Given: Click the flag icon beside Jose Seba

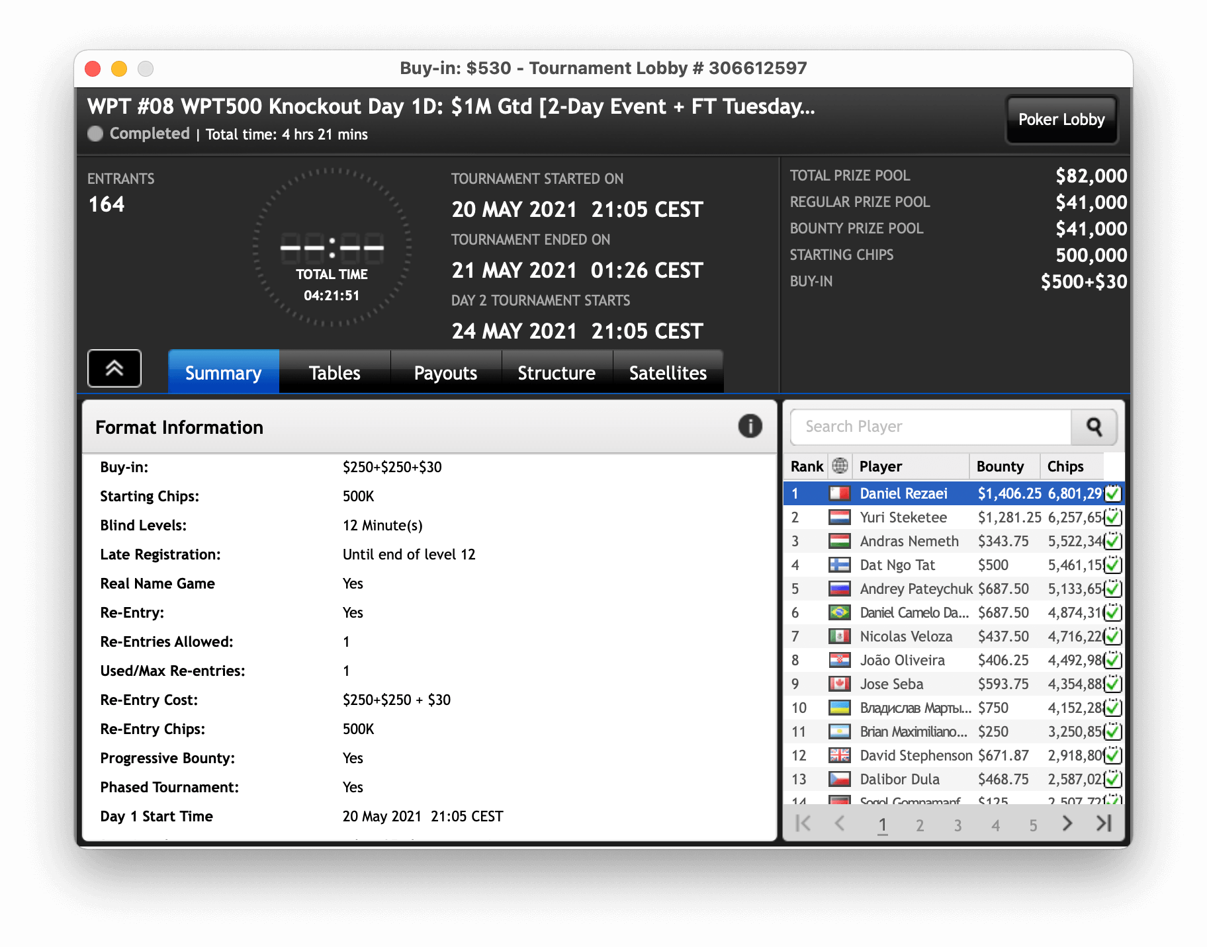Looking at the screenshot, I should [840, 684].
